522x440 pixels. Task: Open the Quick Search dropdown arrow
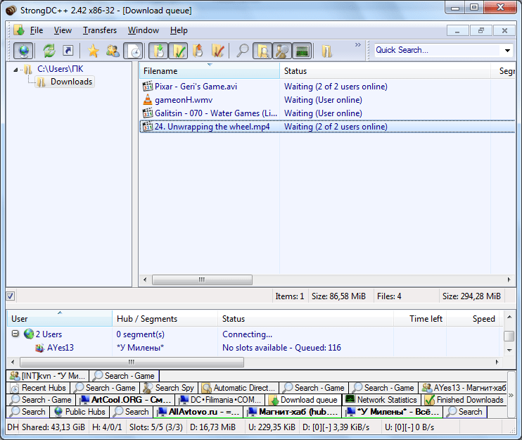pyautogui.click(x=507, y=51)
